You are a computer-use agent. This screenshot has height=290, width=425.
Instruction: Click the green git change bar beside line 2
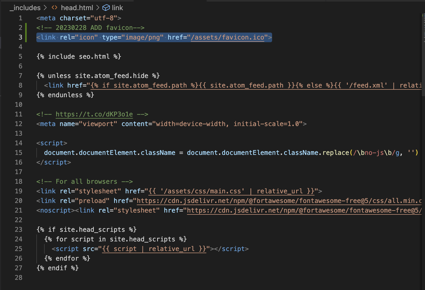[26, 28]
